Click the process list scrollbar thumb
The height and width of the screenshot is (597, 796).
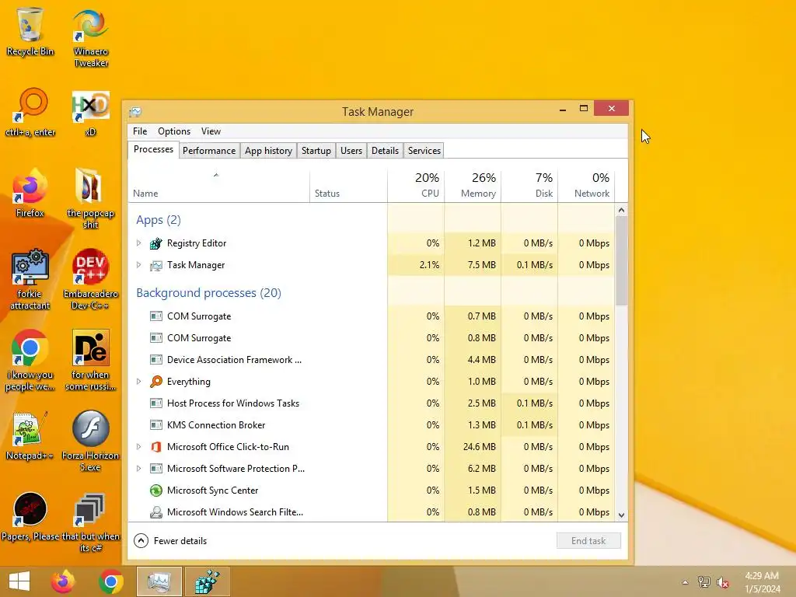(x=621, y=260)
